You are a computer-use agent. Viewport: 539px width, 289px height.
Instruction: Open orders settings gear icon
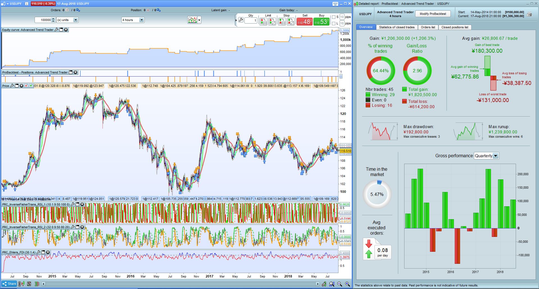(x=78, y=10)
